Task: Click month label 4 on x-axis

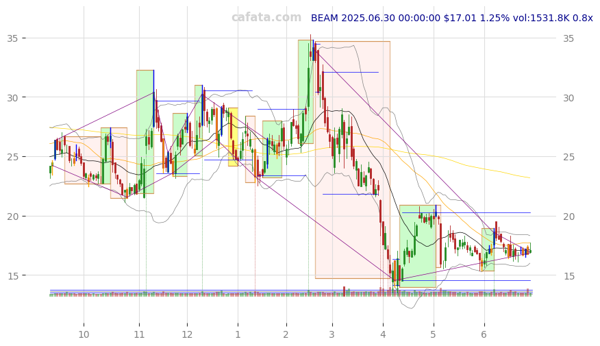Action: (383, 334)
